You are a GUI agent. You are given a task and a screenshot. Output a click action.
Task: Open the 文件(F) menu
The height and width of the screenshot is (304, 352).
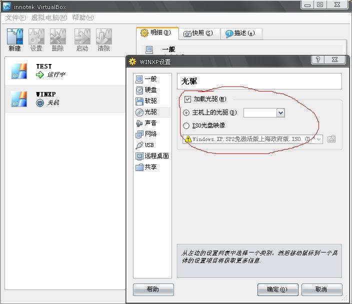coord(15,17)
